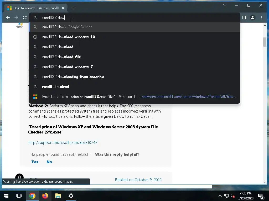Screen dimensions: 269x201
Task: Open the answers.microsoft.com page suggestion
Action: pyautogui.click(x=134, y=97)
